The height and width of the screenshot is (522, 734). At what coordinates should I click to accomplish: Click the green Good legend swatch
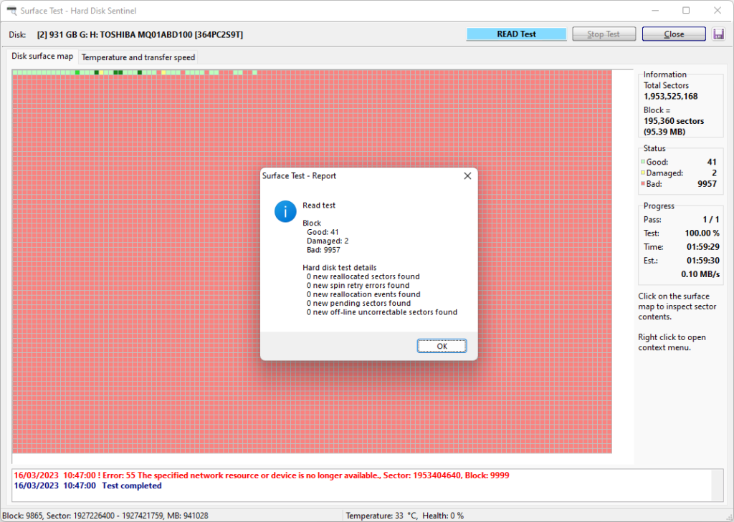(643, 162)
